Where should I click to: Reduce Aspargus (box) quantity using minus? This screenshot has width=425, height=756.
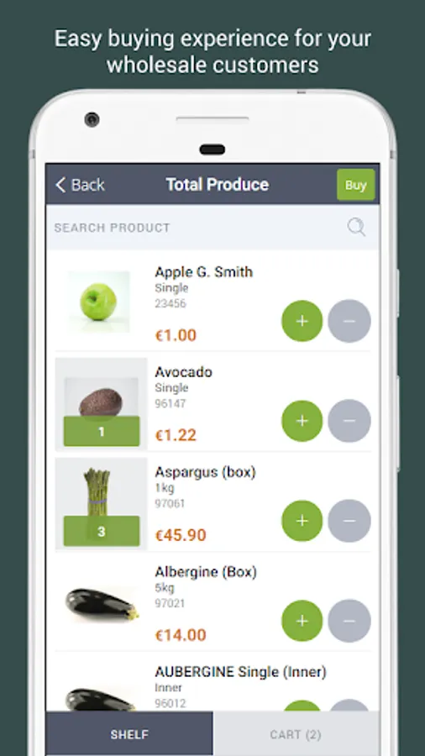point(349,521)
